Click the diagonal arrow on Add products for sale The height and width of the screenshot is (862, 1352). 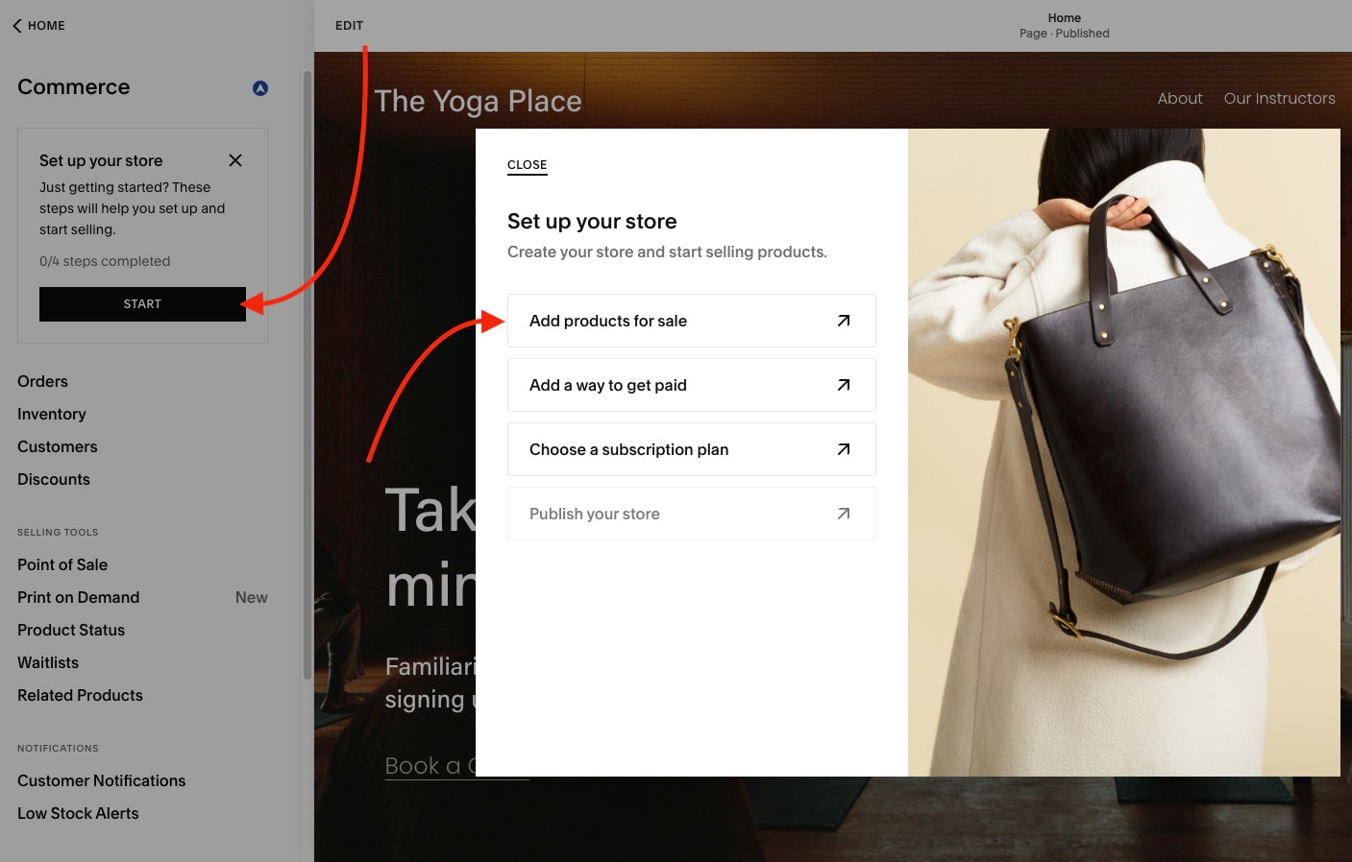843,321
